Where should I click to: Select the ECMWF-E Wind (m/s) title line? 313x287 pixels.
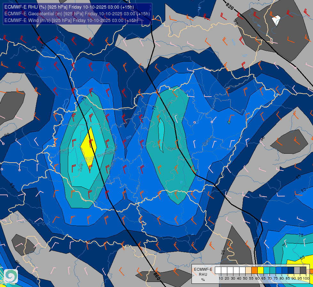(71, 20)
